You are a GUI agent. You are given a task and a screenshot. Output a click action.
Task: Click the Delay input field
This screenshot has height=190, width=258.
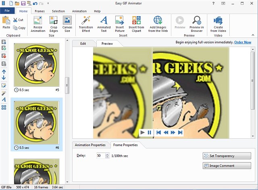tap(101, 156)
